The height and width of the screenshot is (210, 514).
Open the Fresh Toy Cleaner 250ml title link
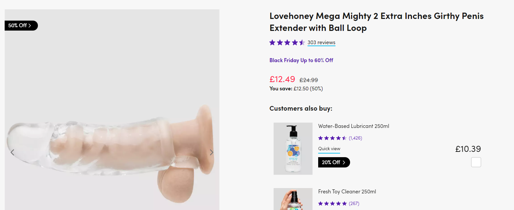347,192
